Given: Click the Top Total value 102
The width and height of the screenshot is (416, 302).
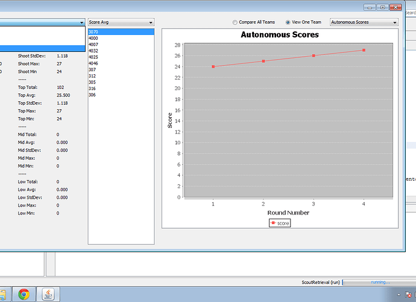Looking at the screenshot, I should click(60, 87).
